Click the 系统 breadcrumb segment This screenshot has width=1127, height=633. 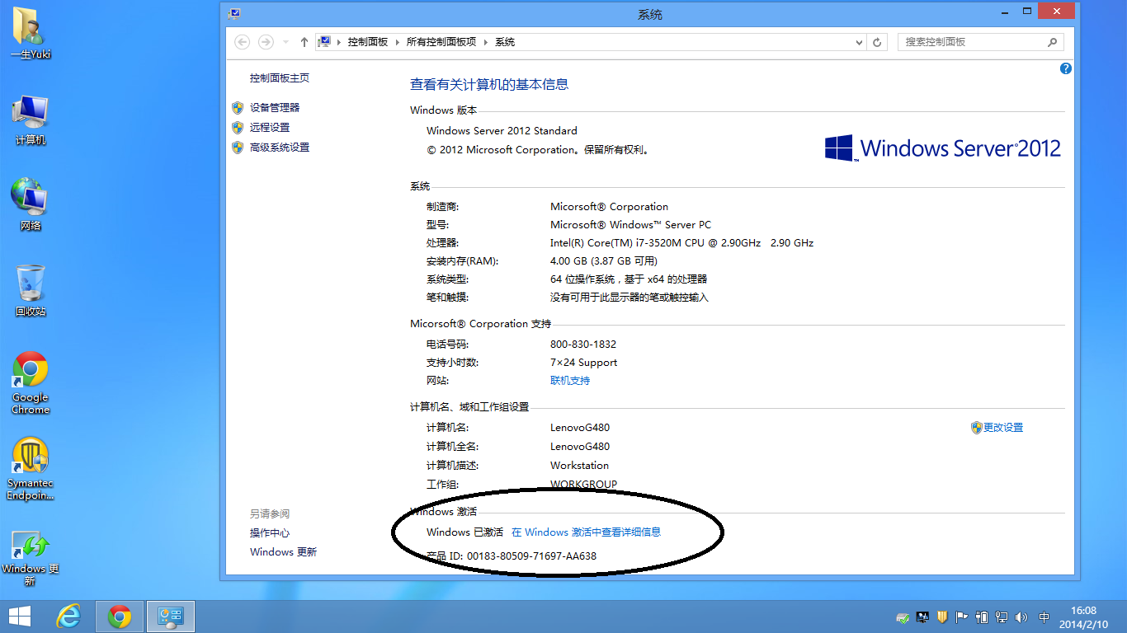pyautogui.click(x=505, y=42)
